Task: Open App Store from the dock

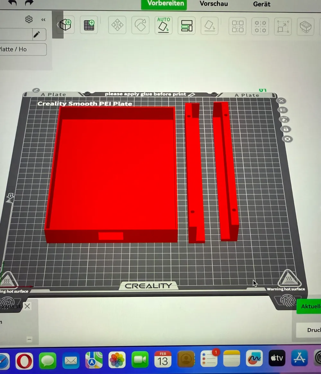Action: pyautogui.click(x=299, y=358)
